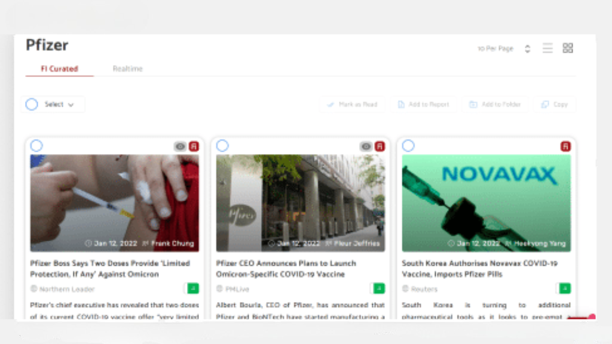The image size is (612, 344).
Task: Click the eye icon on the Pfizer Boss article
Action: coord(181,145)
